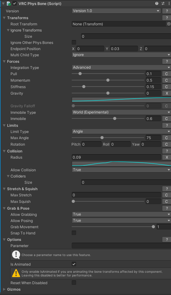Toggle the curve button for Max Stretch
The image size is (171, 295).
coord(166,195)
